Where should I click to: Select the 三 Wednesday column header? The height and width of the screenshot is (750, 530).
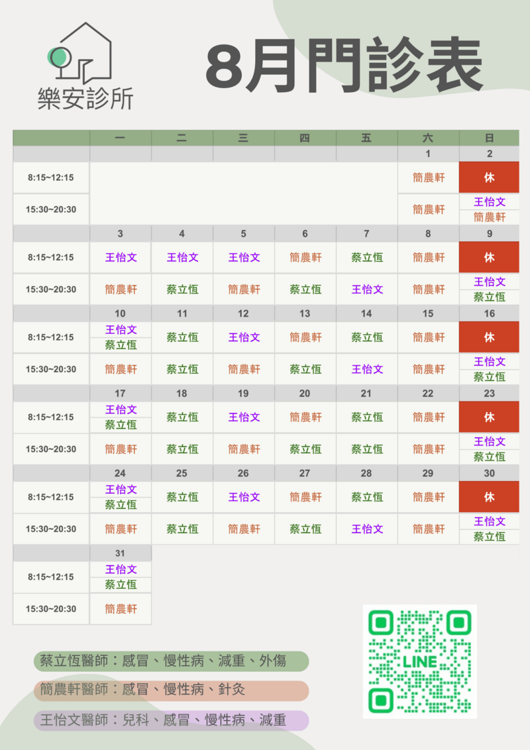[x=244, y=138]
